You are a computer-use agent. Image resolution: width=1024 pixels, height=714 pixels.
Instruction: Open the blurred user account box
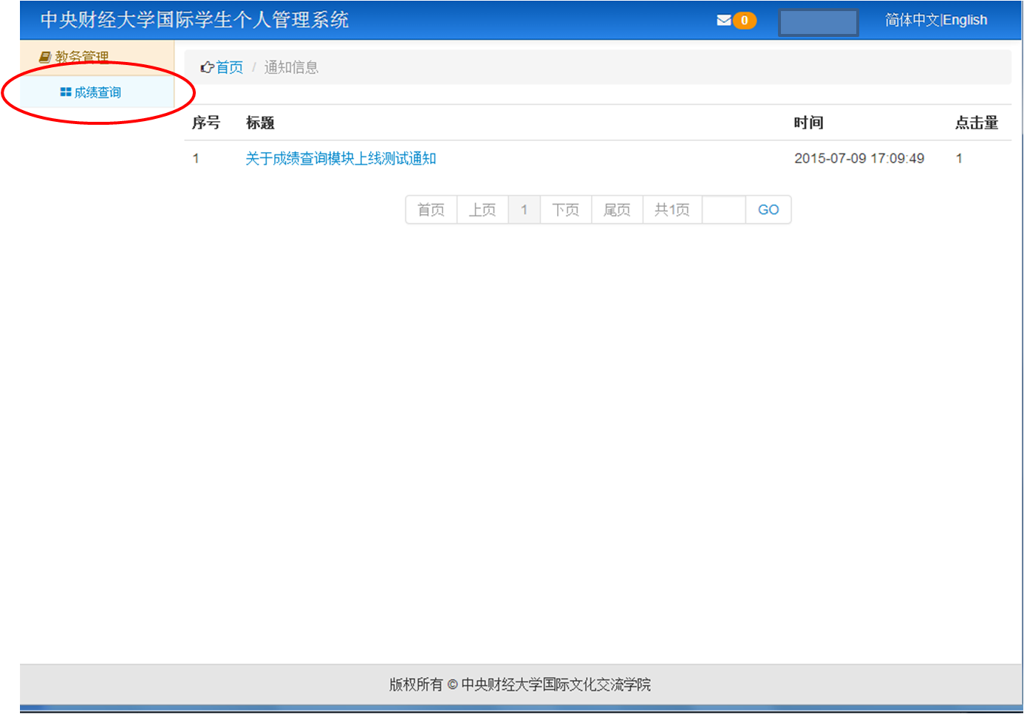tap(818, 22)
